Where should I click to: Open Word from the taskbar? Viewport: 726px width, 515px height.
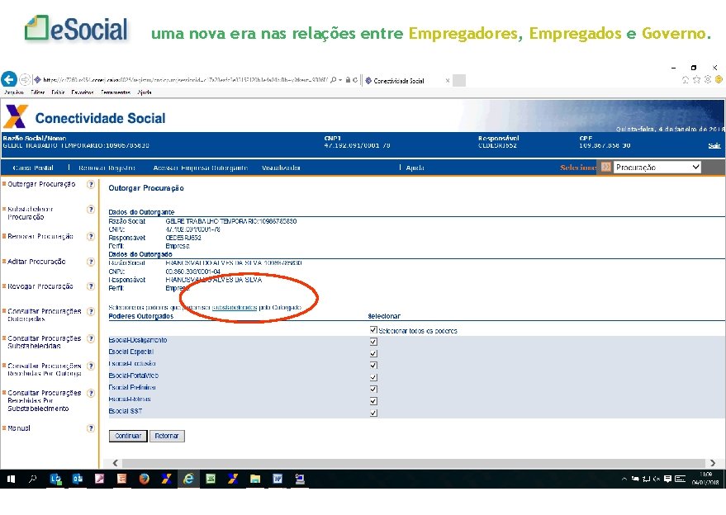[278, 479]
